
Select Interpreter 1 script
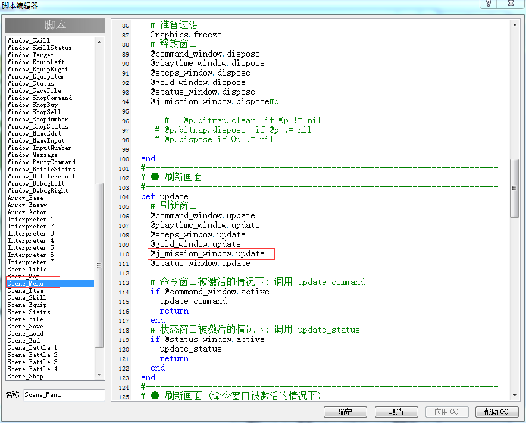click(30, 219)
